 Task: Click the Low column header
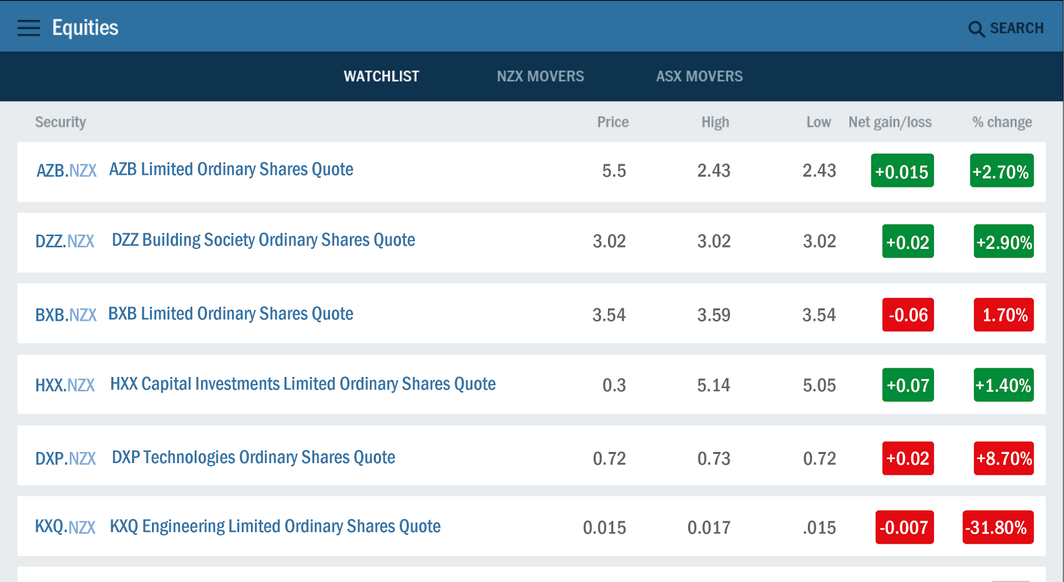coord(818,122)
